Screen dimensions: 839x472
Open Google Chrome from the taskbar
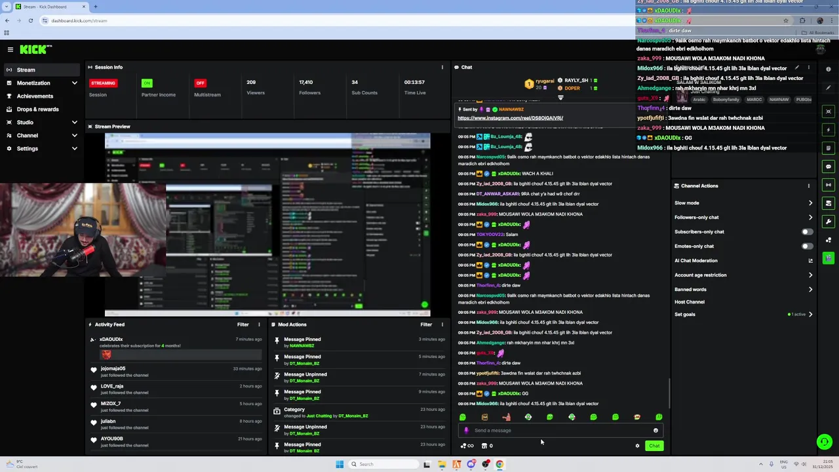coord(499,464)
